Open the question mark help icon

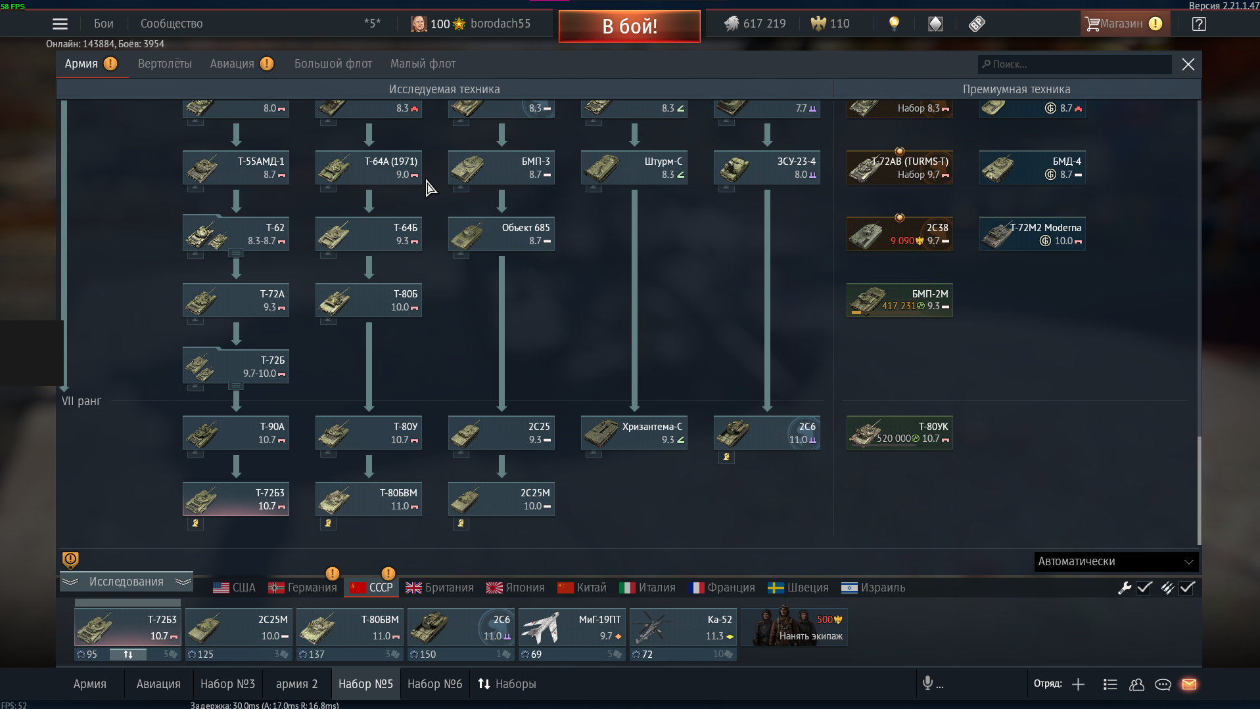click(1199, 24)
